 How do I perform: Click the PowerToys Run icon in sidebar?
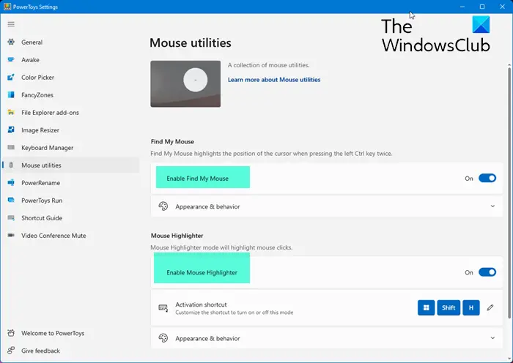click(11, 201)
